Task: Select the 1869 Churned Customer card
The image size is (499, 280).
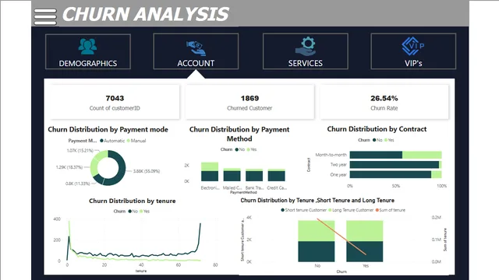Action: pyautogui.click(x=249, y=102)
